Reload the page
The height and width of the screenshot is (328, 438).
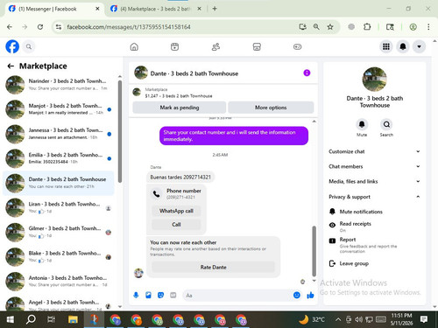tap(40, 27)
